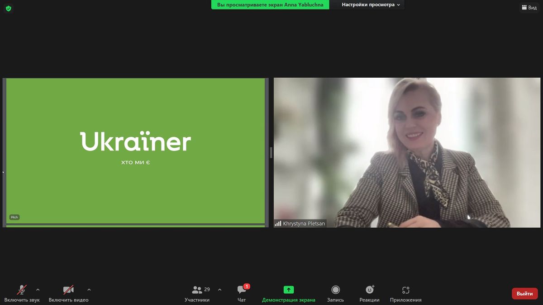543x305 pixels.
Task: Open the Участники participants panel
Action: 197,293
